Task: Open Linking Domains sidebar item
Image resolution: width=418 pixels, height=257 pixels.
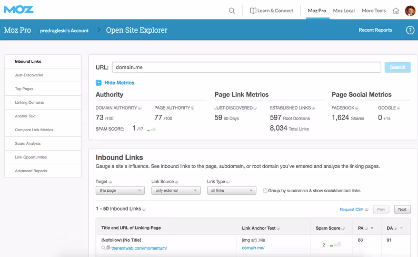Action: point(43,102)
